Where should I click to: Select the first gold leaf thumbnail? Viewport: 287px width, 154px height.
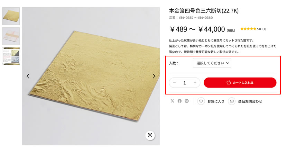(11, 16)
